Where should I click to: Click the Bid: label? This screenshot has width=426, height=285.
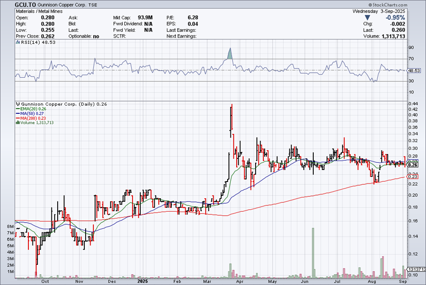72,24
